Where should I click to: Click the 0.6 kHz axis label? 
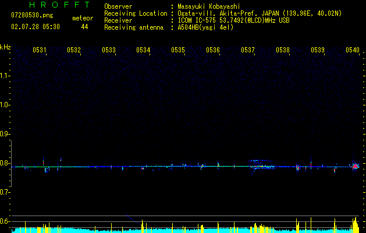tap(5, 221)
